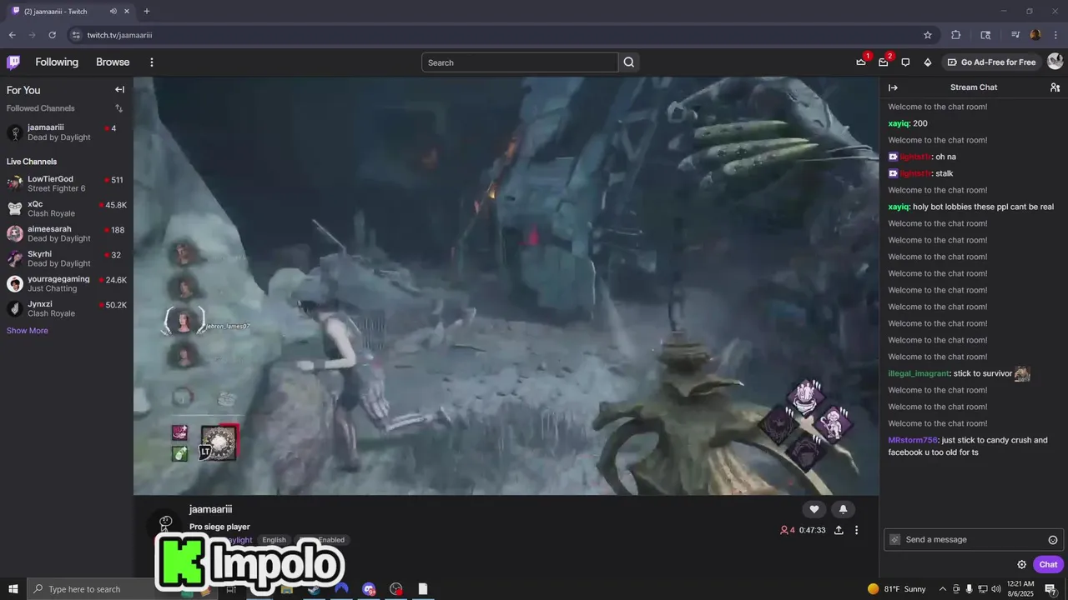This screenshot has height=600, width=1068.
Task: Open the emote picker smiley icon
Action: (x=1053, y=540)
